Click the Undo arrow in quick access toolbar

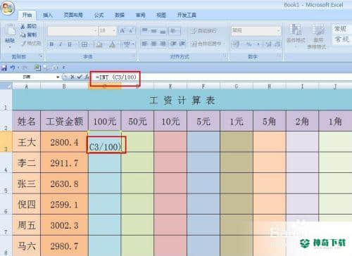pos(12,68)
